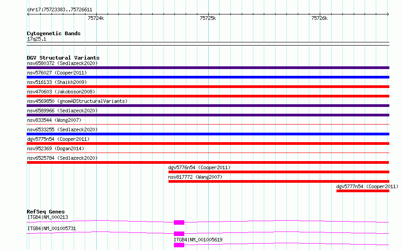The image size is (402, 250).
Task: Select the red bar for nsv516133
Action: [x=208, y=87]
